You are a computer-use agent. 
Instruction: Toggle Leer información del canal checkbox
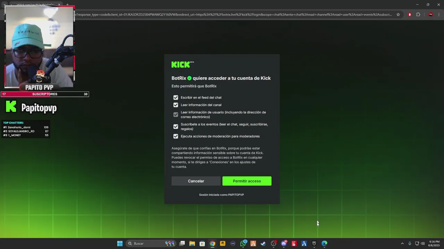point(176,105)
